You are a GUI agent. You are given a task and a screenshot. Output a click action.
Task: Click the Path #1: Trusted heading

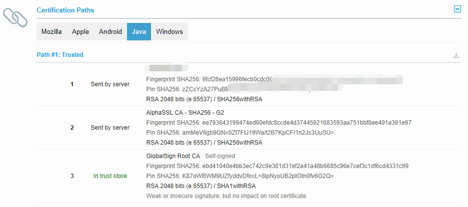(x=60, y=55)
